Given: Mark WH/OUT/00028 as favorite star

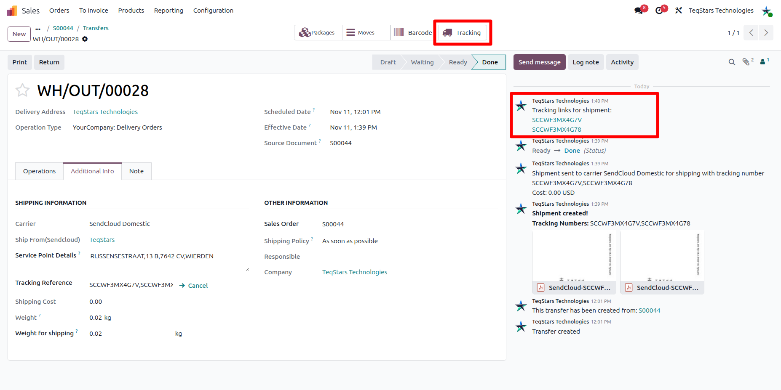Looking at the screenshot, I should pos(22,90).
